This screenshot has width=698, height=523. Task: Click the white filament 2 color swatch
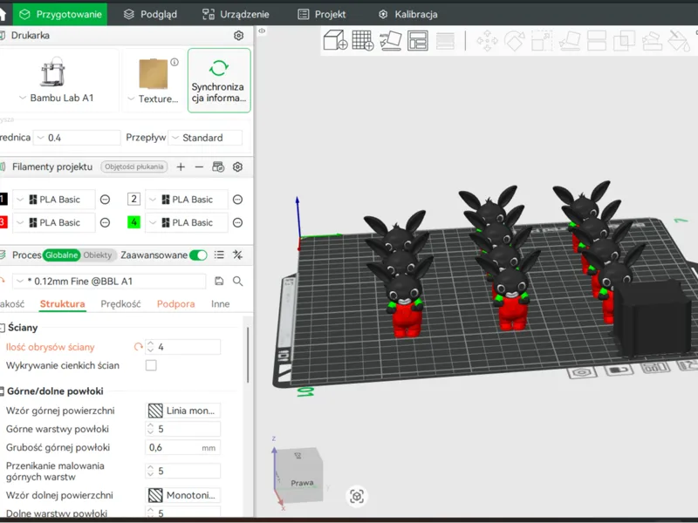[x=134, y=199]
